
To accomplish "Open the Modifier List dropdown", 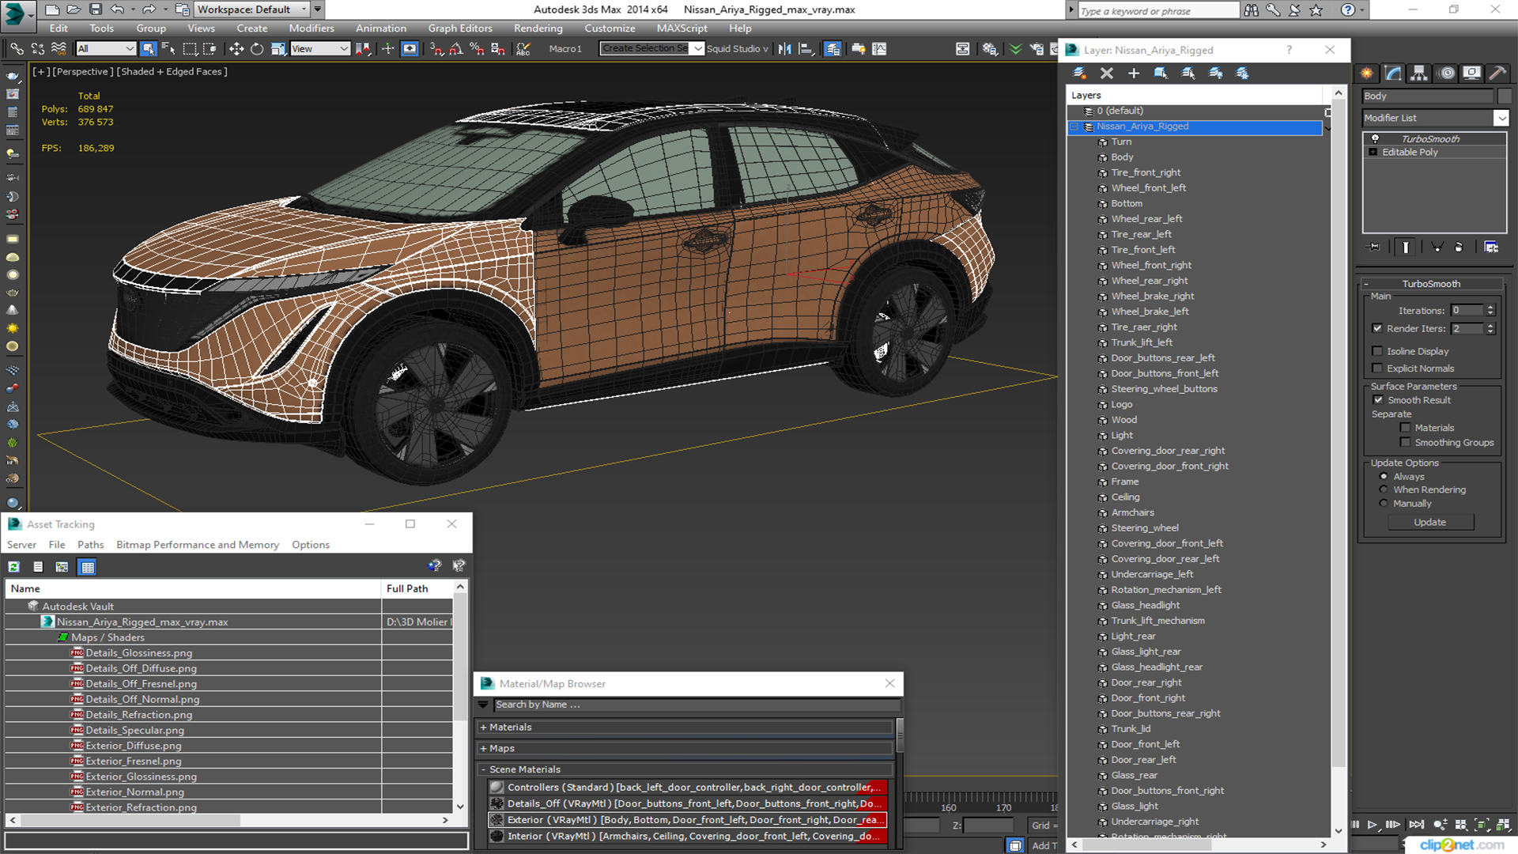I will pyautogui.click(x=1501, y=118).
